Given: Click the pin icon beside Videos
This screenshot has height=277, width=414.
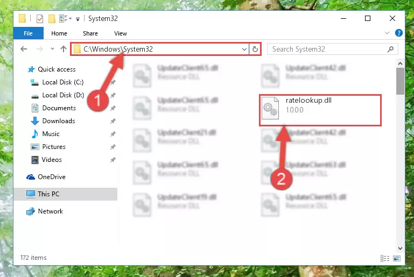Looking at the screenshot, I should click(x=113, y=160).
